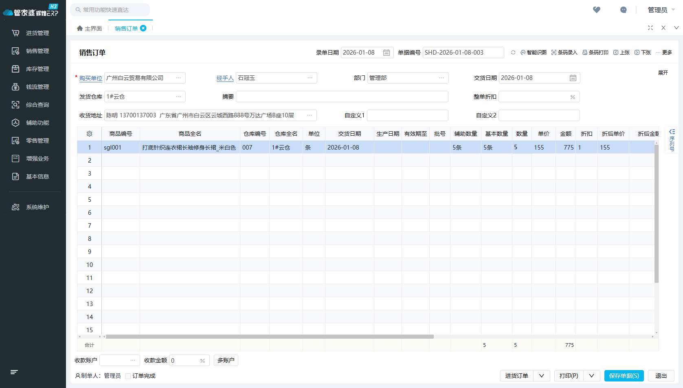The width and height of the screenshot is (683, 388).
Task: Toggle the 订单完成 checkbox
Action: pos(128,376)
